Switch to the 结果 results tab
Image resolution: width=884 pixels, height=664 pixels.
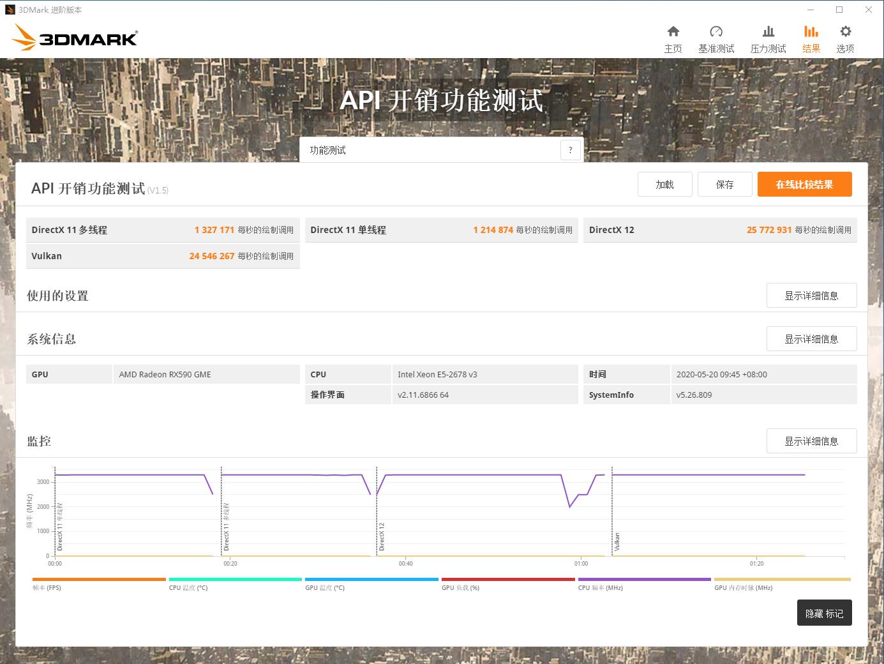click(x=811, y=37)
